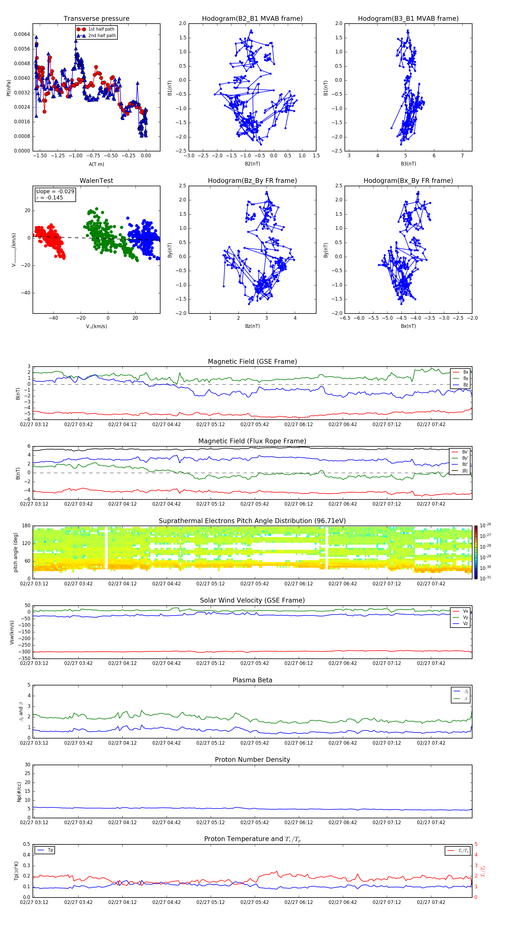
Task: Select the 'r = -0.145' annotation
Action: point(50,197)
